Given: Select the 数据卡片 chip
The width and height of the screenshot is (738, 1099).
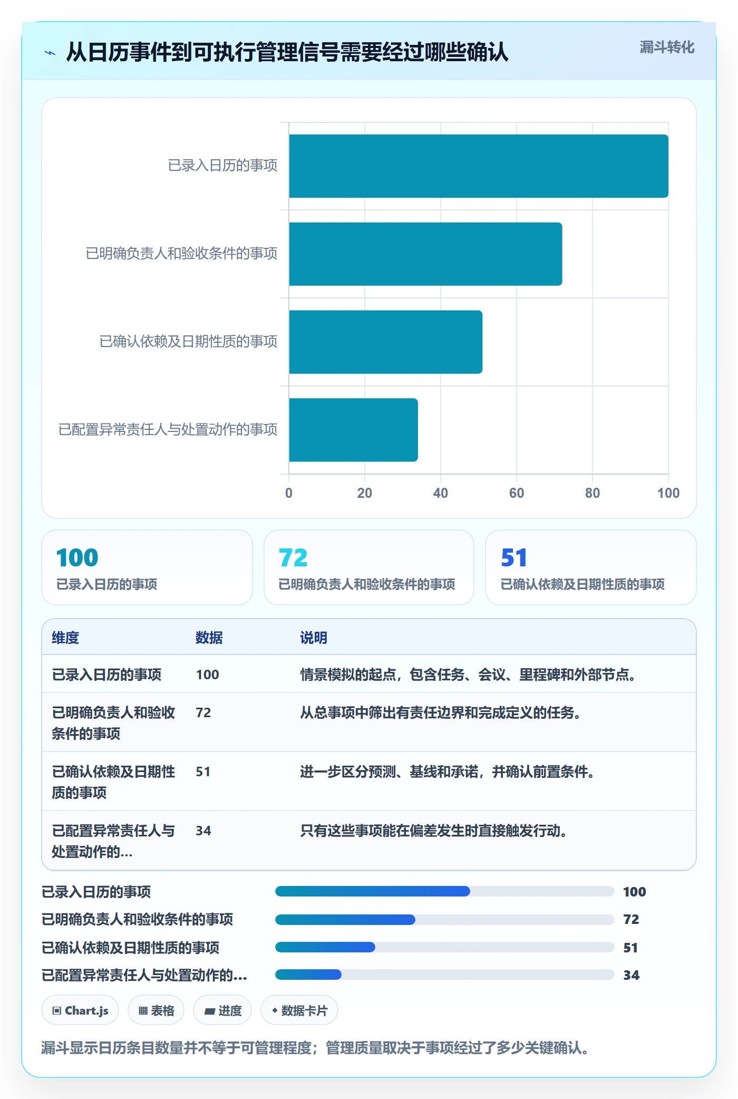Looking at the screenshot, I should pos(299,1010).
